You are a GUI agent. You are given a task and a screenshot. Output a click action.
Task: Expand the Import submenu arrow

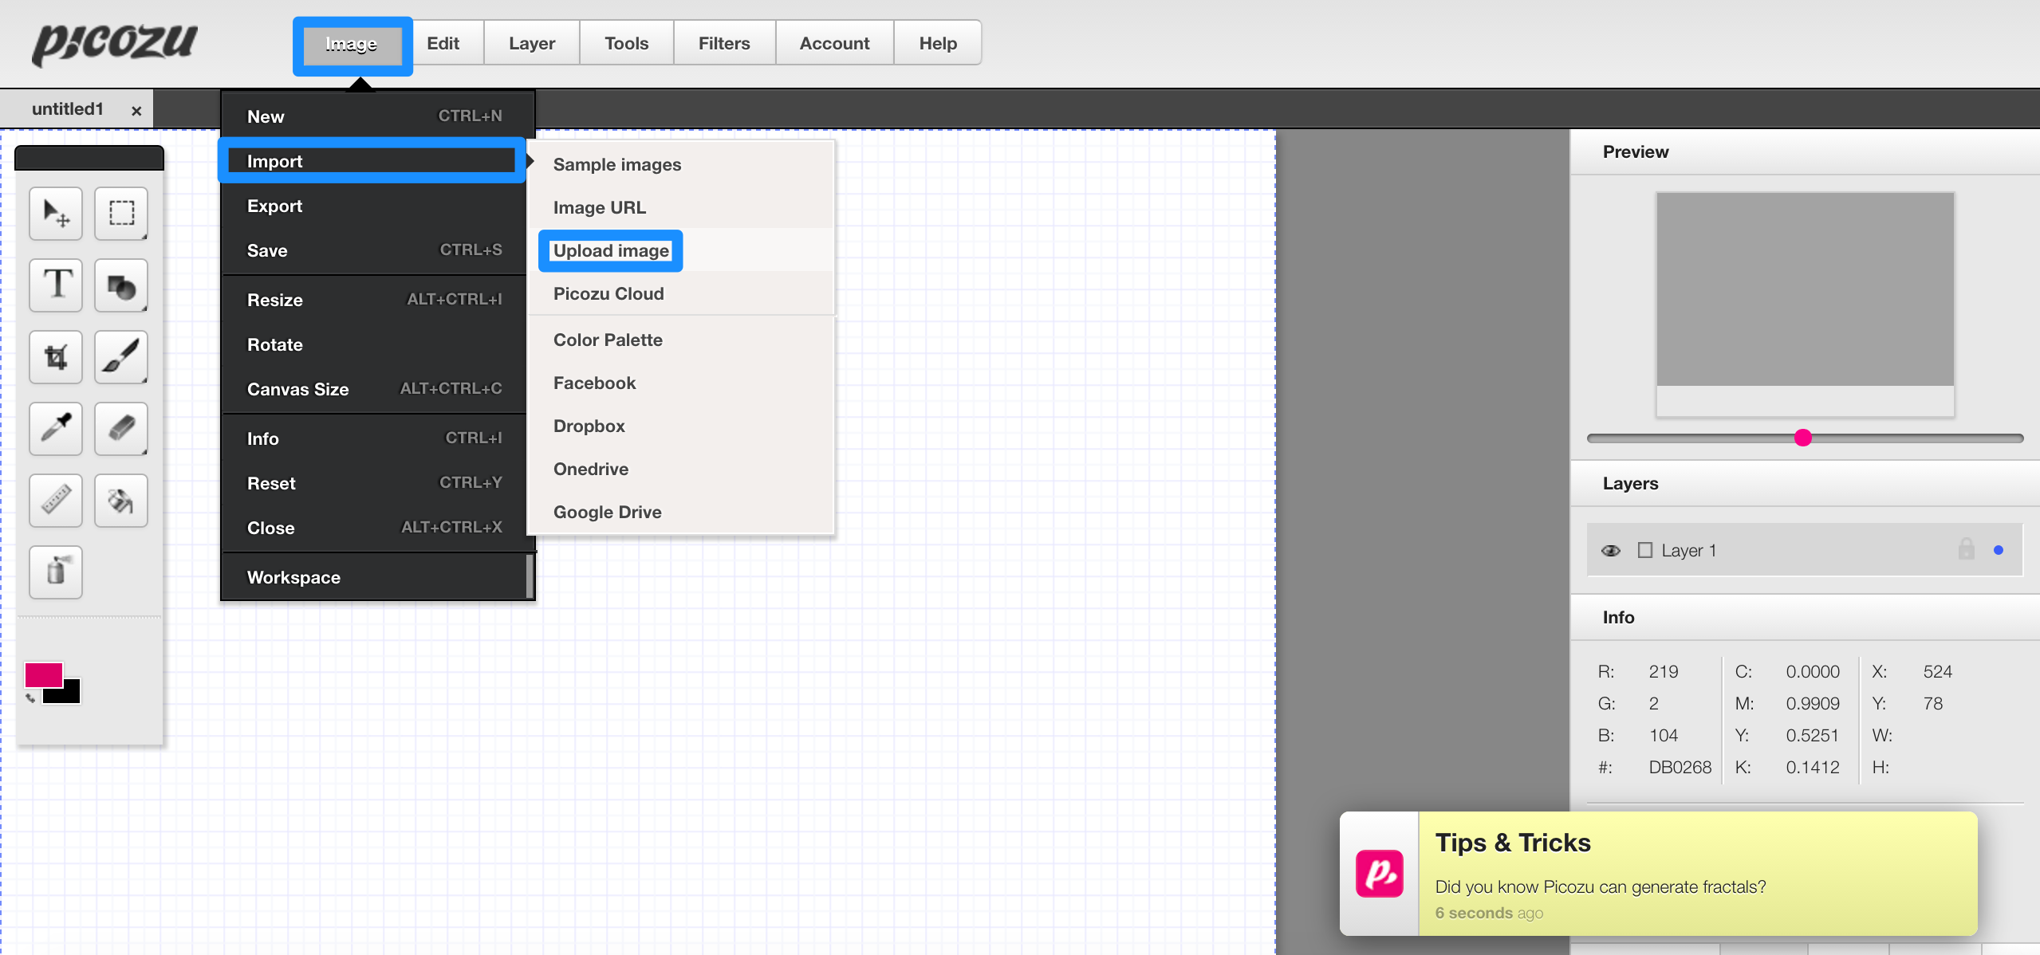point(530,161)
